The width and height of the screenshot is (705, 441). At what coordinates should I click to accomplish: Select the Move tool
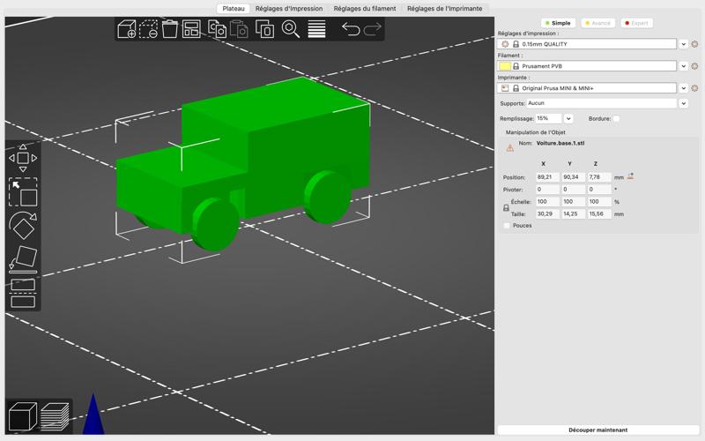[x=23, y=158]
